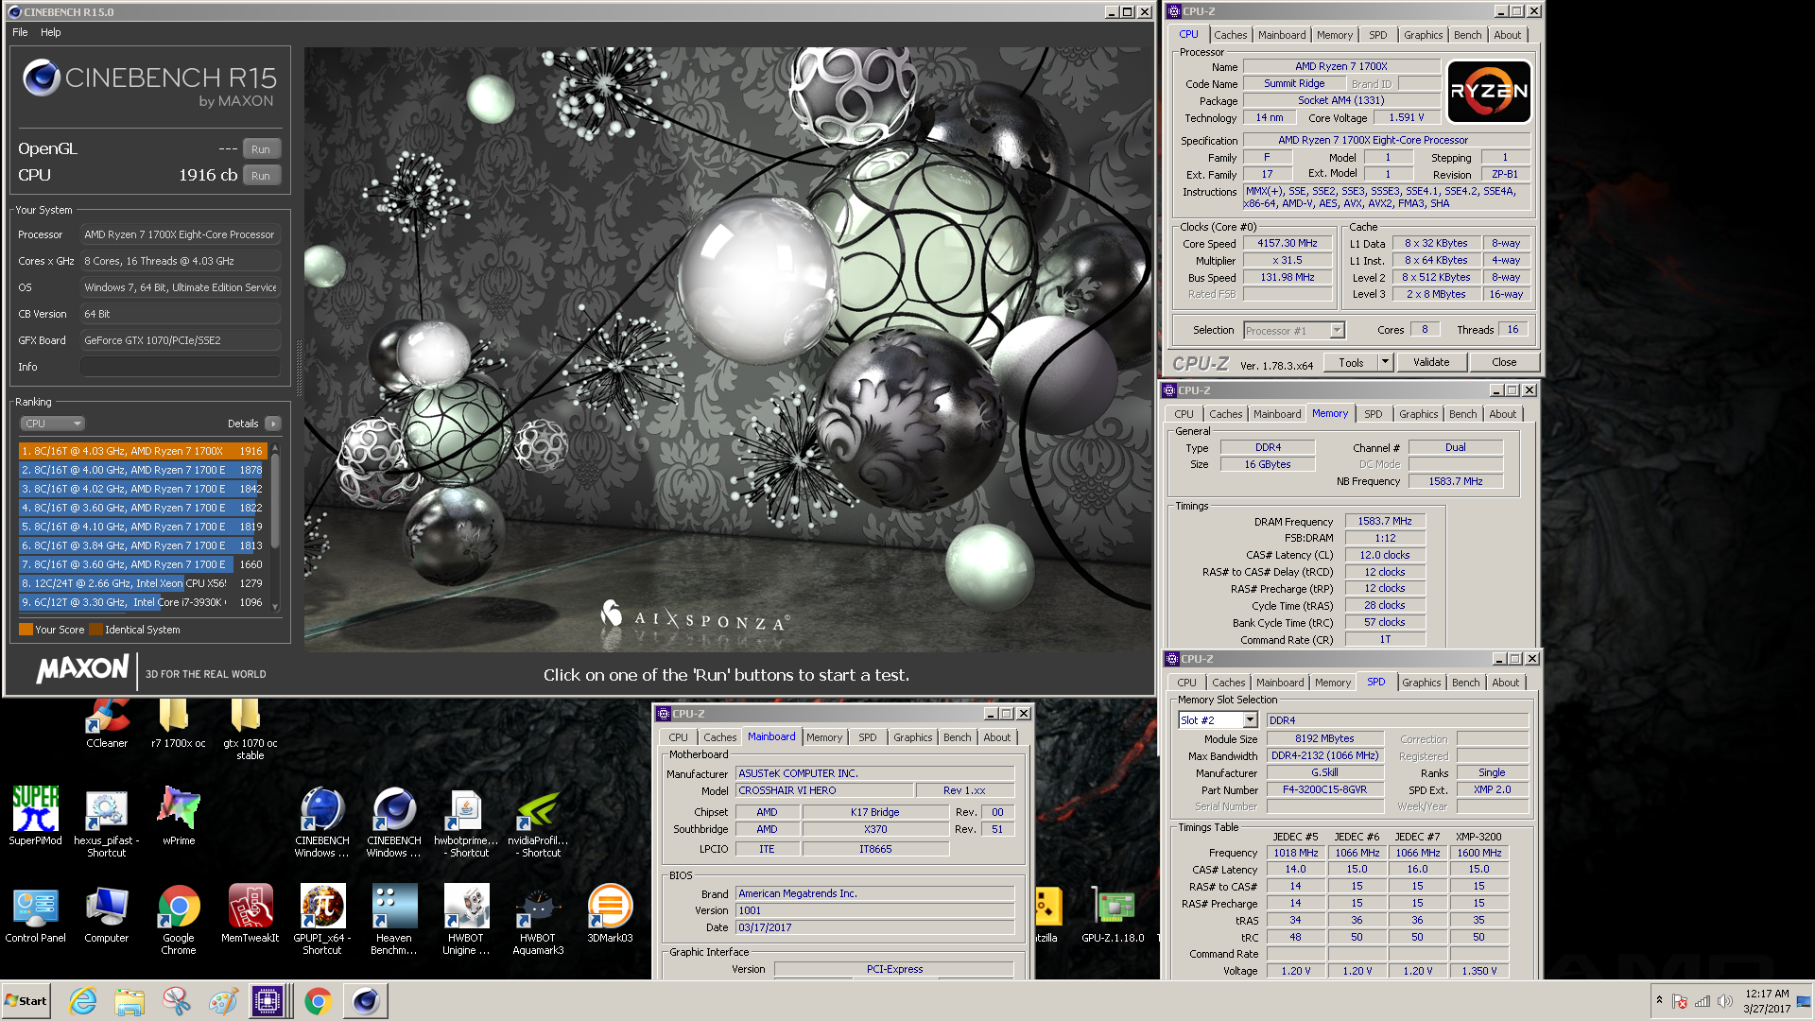Click the DRAM Frequency 1583.7 MHz value
Screen dimensions: 1815x1021
[1385, 522]
